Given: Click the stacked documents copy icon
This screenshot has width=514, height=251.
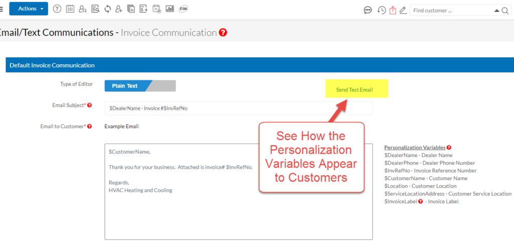Looking at the screenshot, I should point(131,9).
